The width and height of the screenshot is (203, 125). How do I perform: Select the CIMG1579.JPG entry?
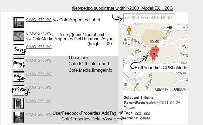(x=39, y=101)
